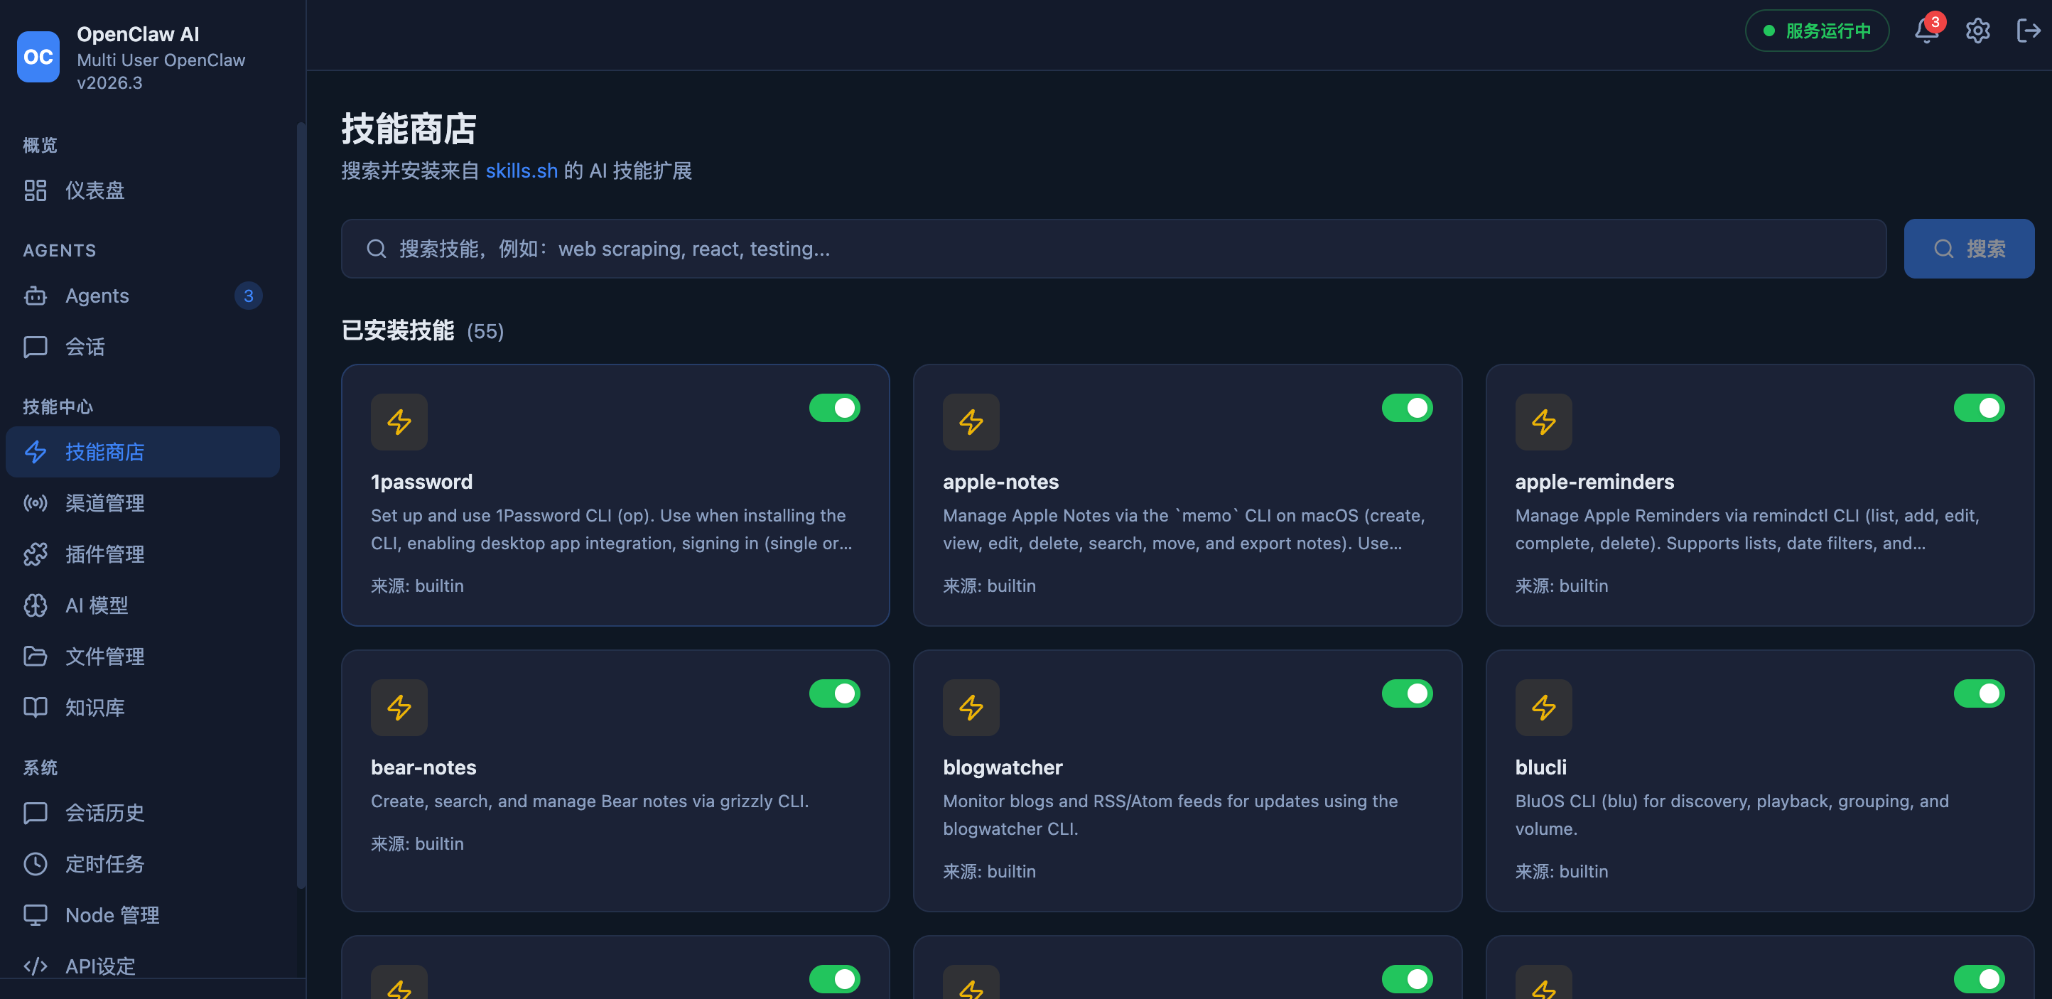Select 技能商店 in the sidebar
Viewport: 2052px width, 999px height.
point(143,452)
